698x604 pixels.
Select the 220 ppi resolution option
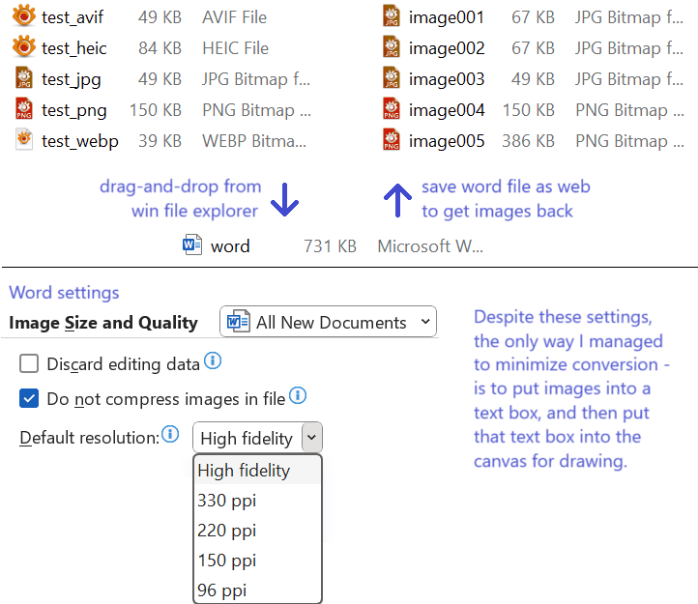[226, 531]
